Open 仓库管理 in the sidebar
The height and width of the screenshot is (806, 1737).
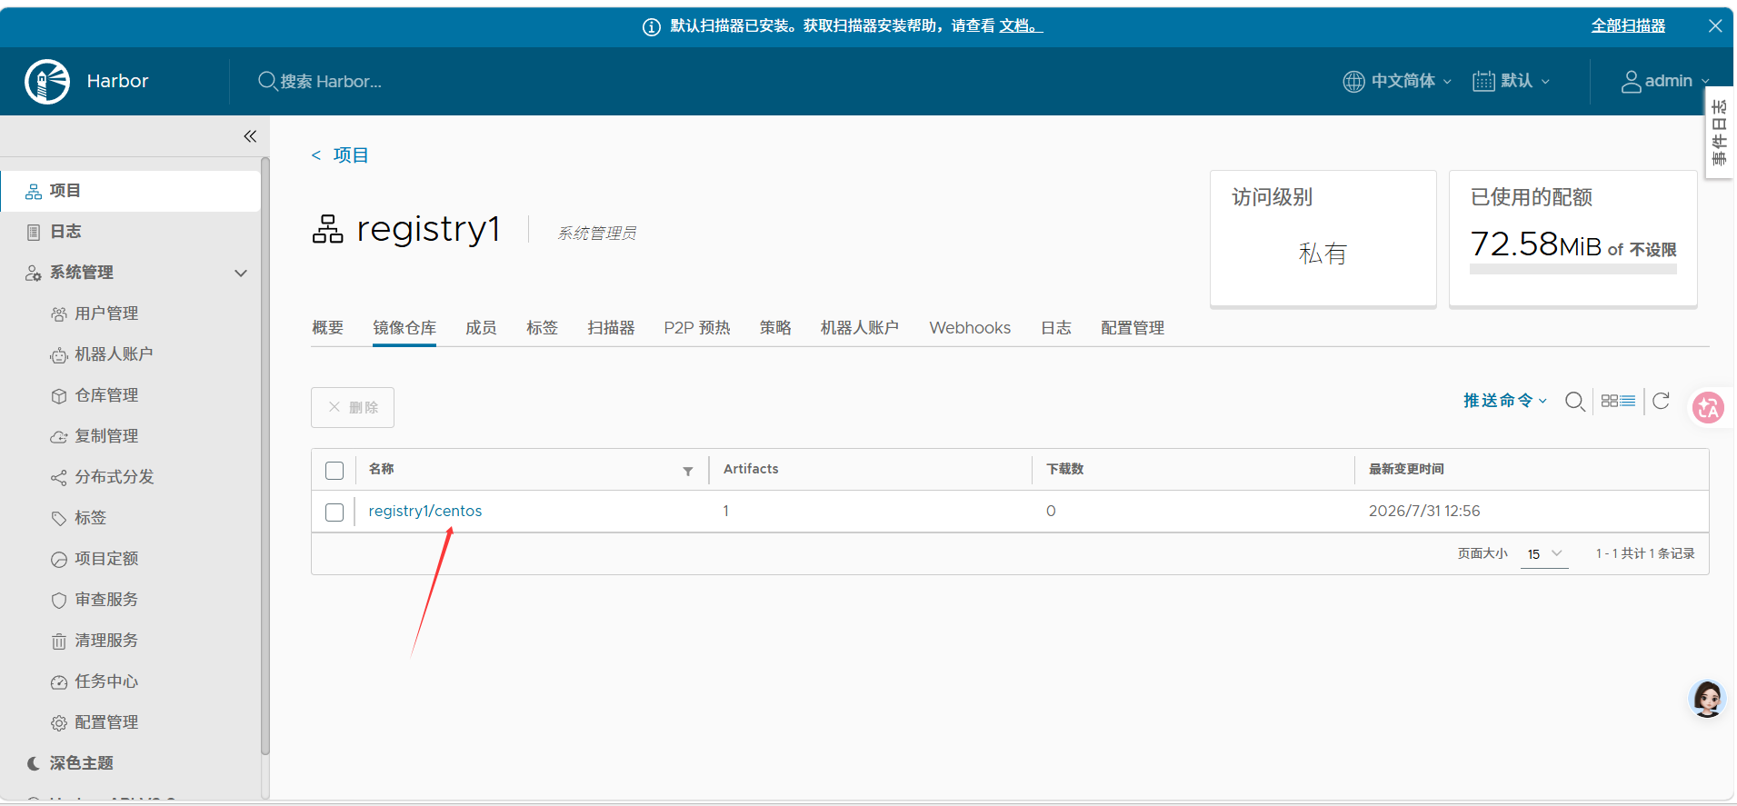click(x=106, y=395)
